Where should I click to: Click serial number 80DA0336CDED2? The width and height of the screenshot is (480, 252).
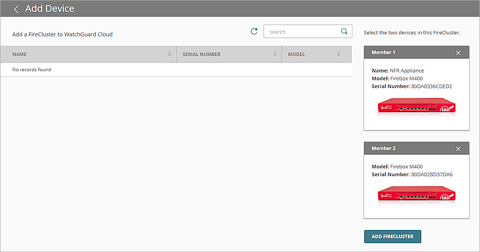click(431, 86)
